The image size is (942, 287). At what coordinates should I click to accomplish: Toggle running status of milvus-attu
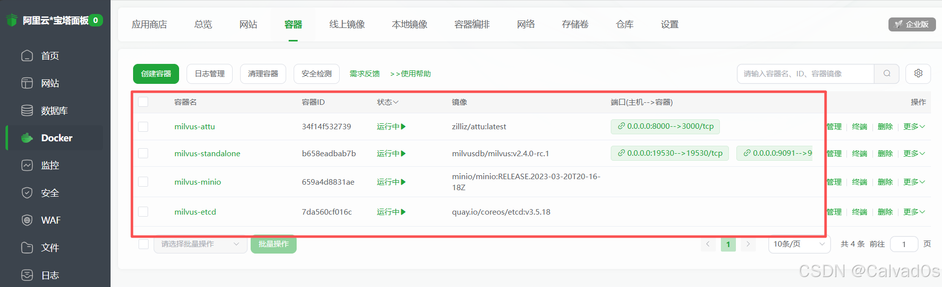point(391,127)
